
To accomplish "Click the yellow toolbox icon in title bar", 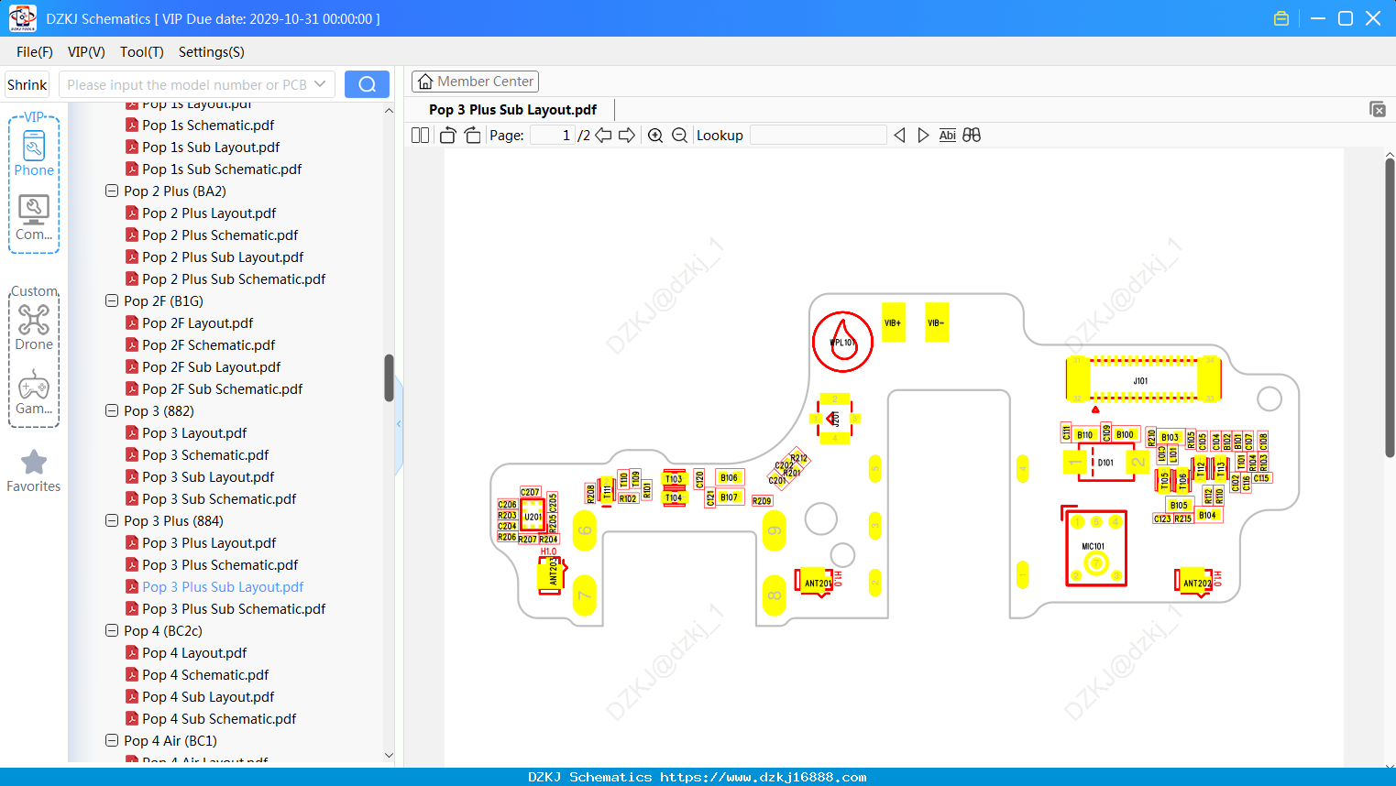I will (x=1281, y=18).
